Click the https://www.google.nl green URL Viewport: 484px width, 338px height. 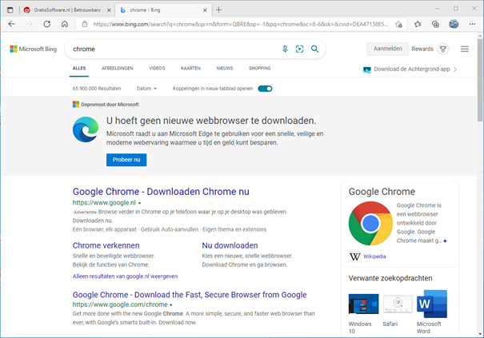click(x=104, y=203)
